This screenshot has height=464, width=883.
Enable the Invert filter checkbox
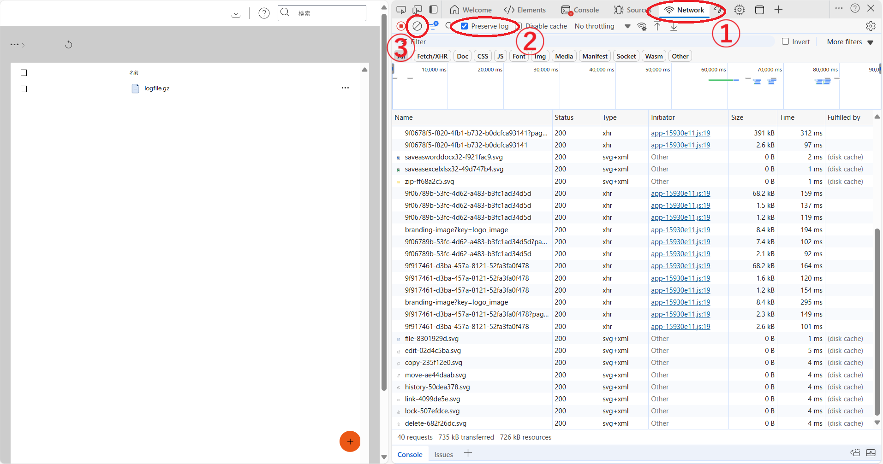tap(786, 41)
